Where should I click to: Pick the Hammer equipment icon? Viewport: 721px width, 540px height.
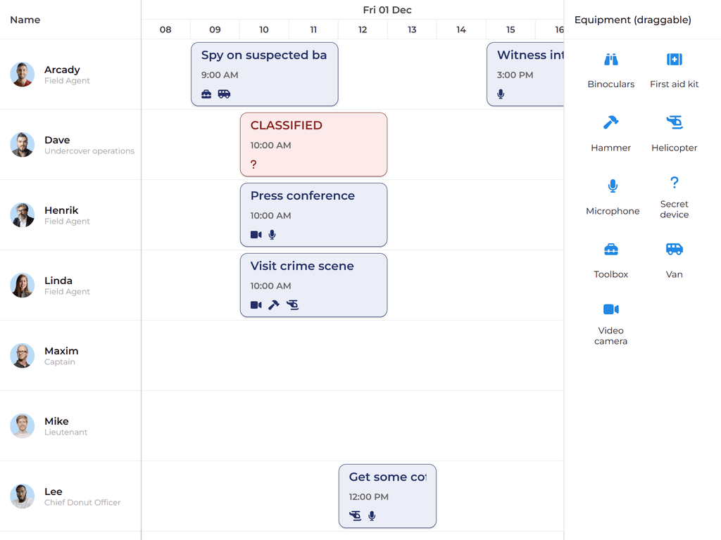(x=610, y=123)
